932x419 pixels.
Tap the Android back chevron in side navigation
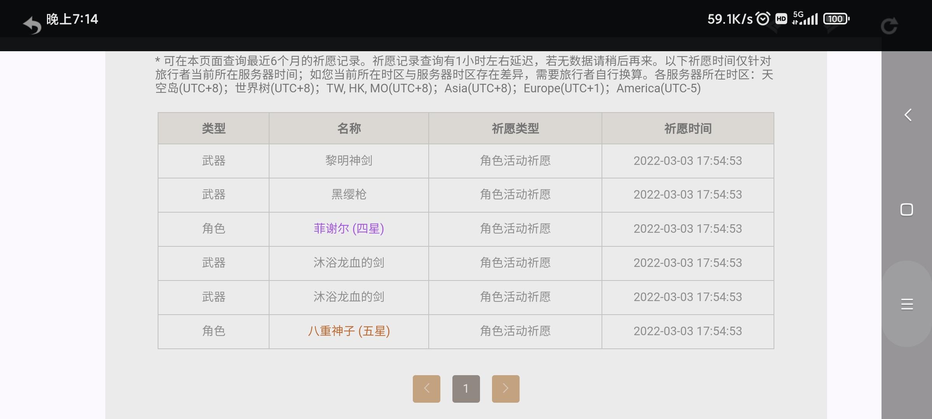[908, 115]
